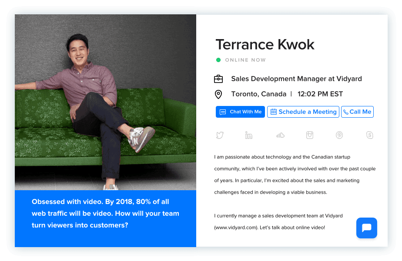Open the floating chat bubble widget
402x261 pixels.
(367, 228)
